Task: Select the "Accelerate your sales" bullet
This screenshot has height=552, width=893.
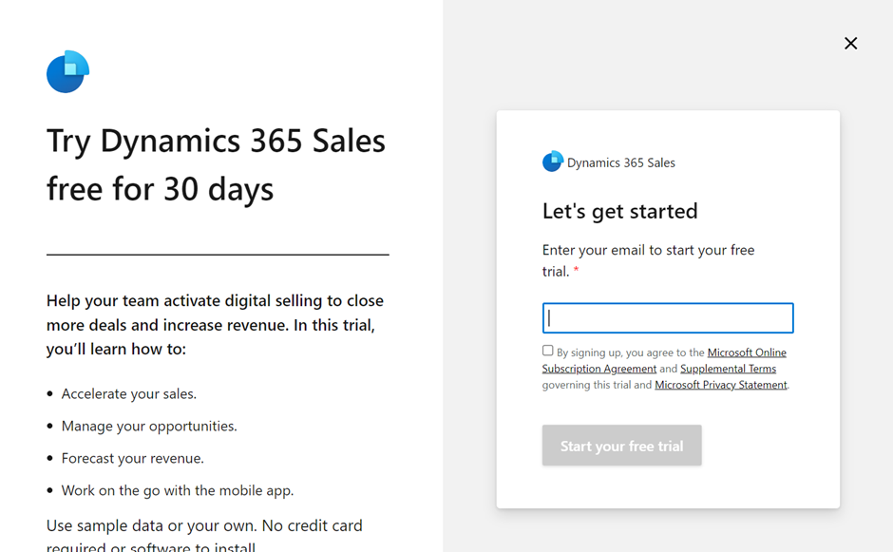Action: pos(128,394)
